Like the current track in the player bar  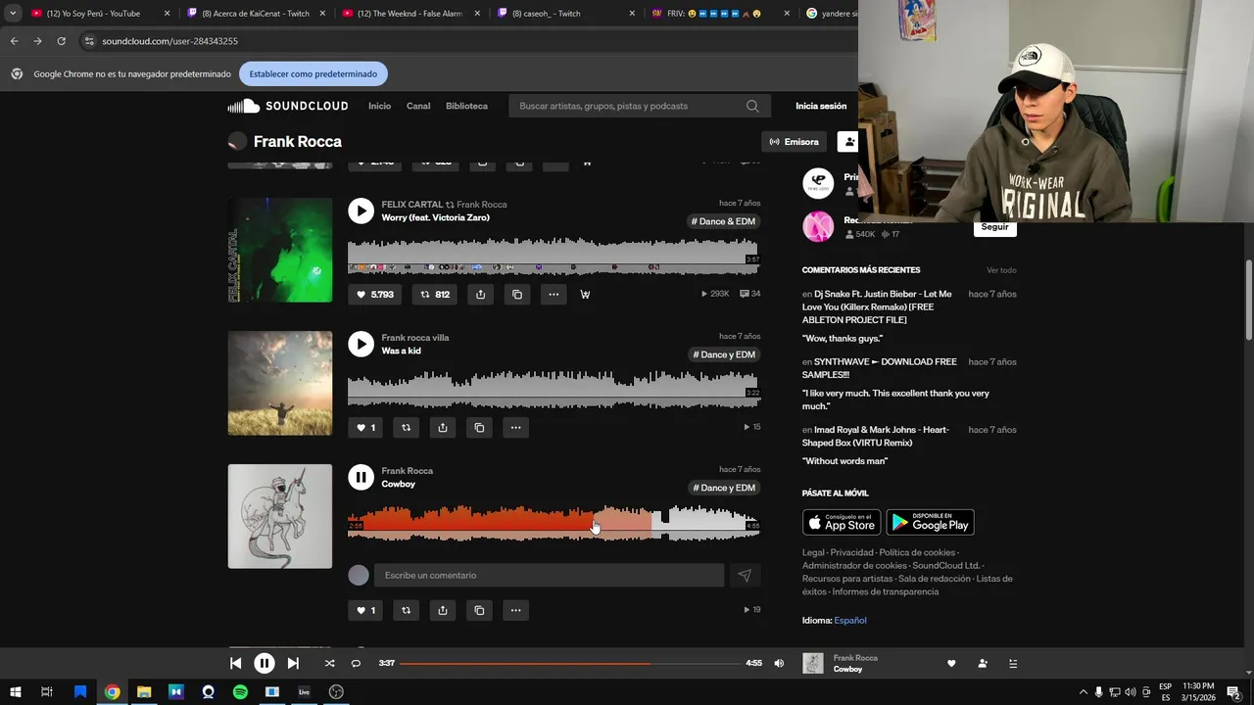point(951,663)
